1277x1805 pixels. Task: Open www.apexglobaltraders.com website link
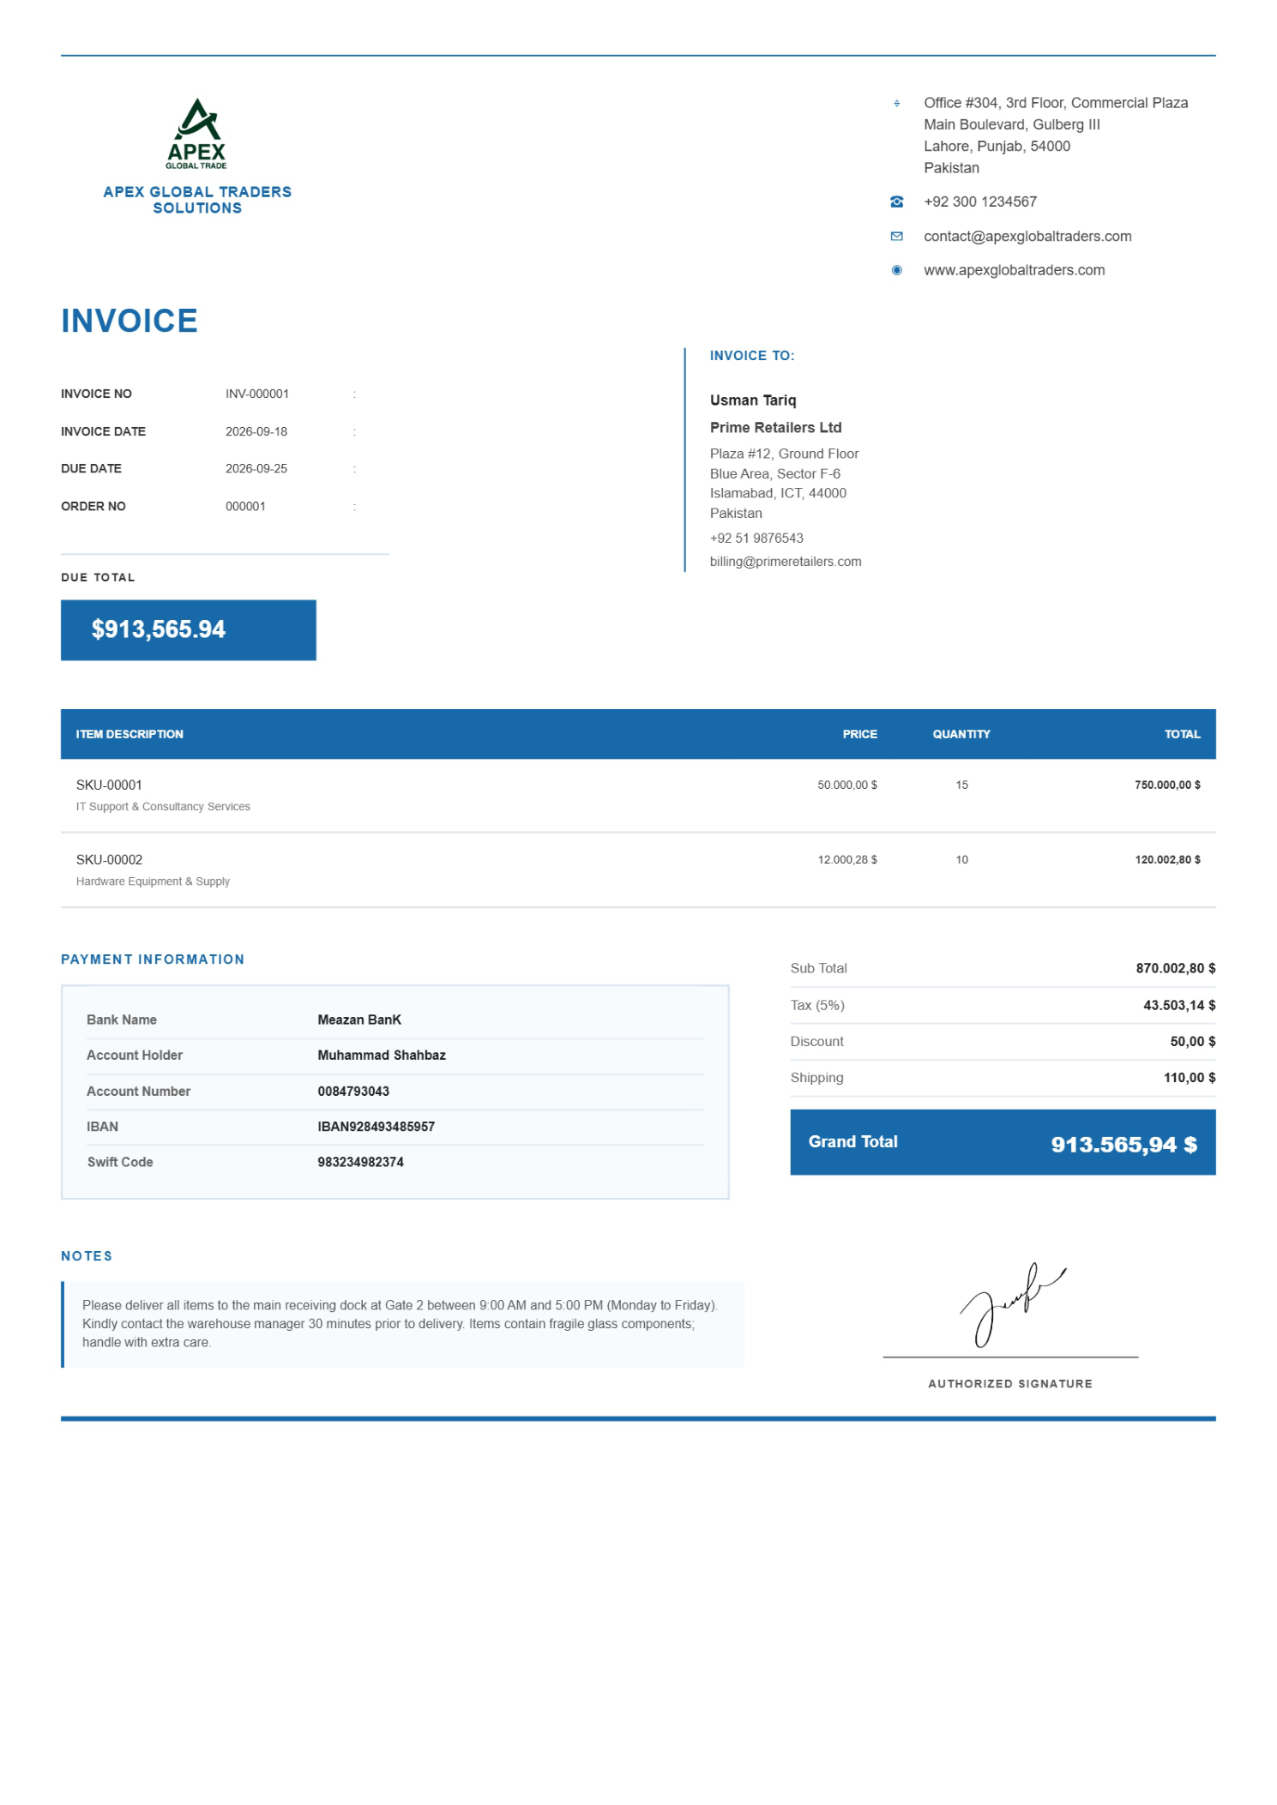1014,270
